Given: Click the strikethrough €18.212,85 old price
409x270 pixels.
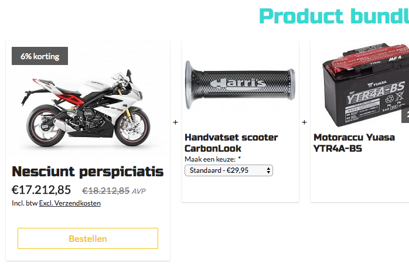Looking at the screenshot, I should coord(106,191).
